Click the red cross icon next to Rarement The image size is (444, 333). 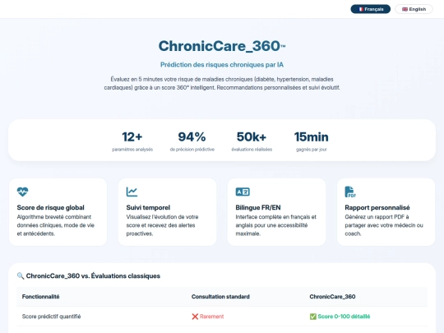point(195,317)
